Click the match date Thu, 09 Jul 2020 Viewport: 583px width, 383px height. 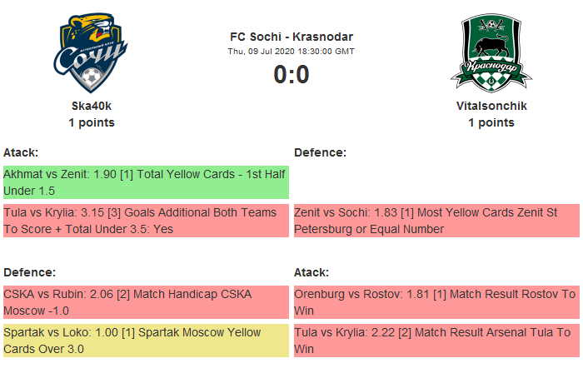291,52
